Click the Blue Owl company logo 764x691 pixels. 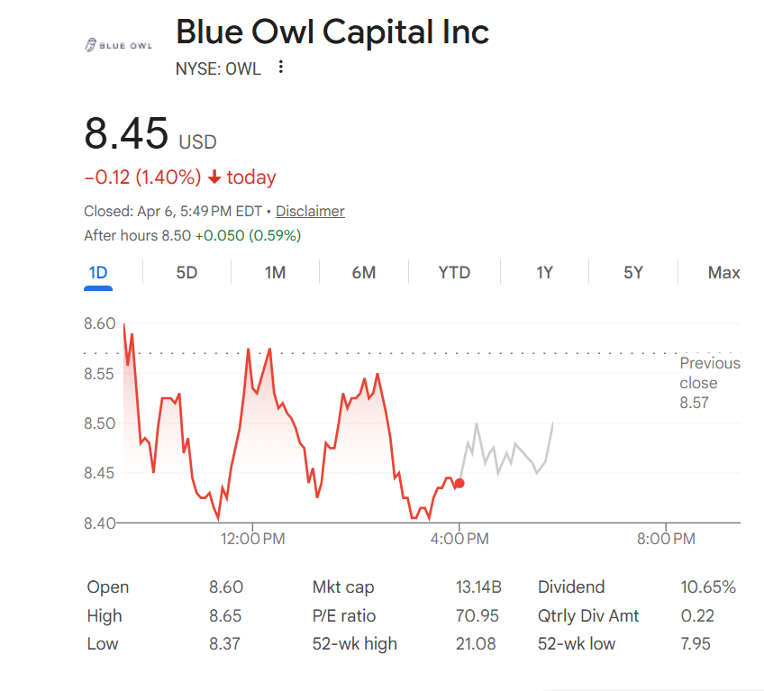tap(117, 43)
